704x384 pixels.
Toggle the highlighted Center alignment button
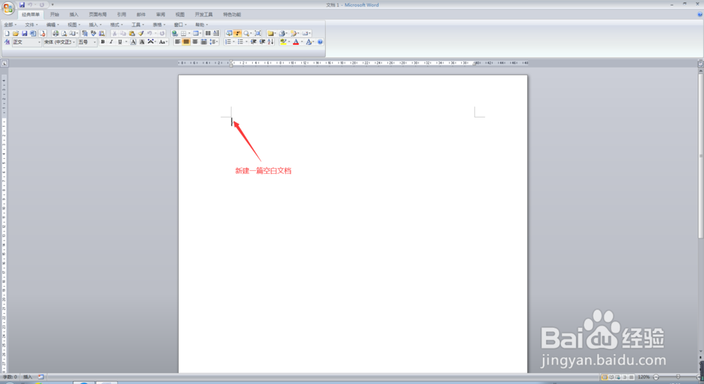pyautogui.click(x=186, y=41)
